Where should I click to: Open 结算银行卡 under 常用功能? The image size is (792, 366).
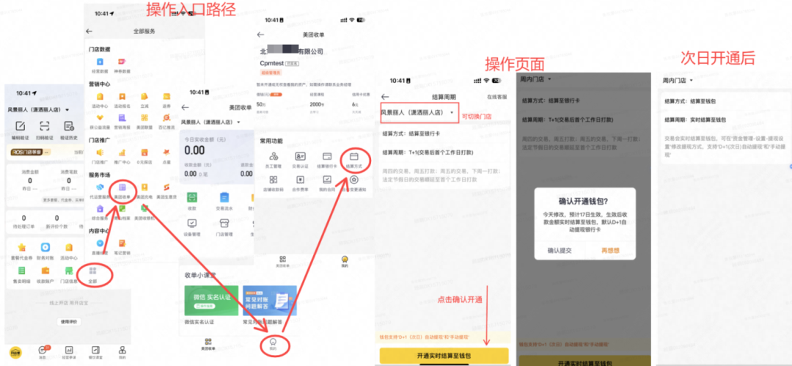point(327,157)
